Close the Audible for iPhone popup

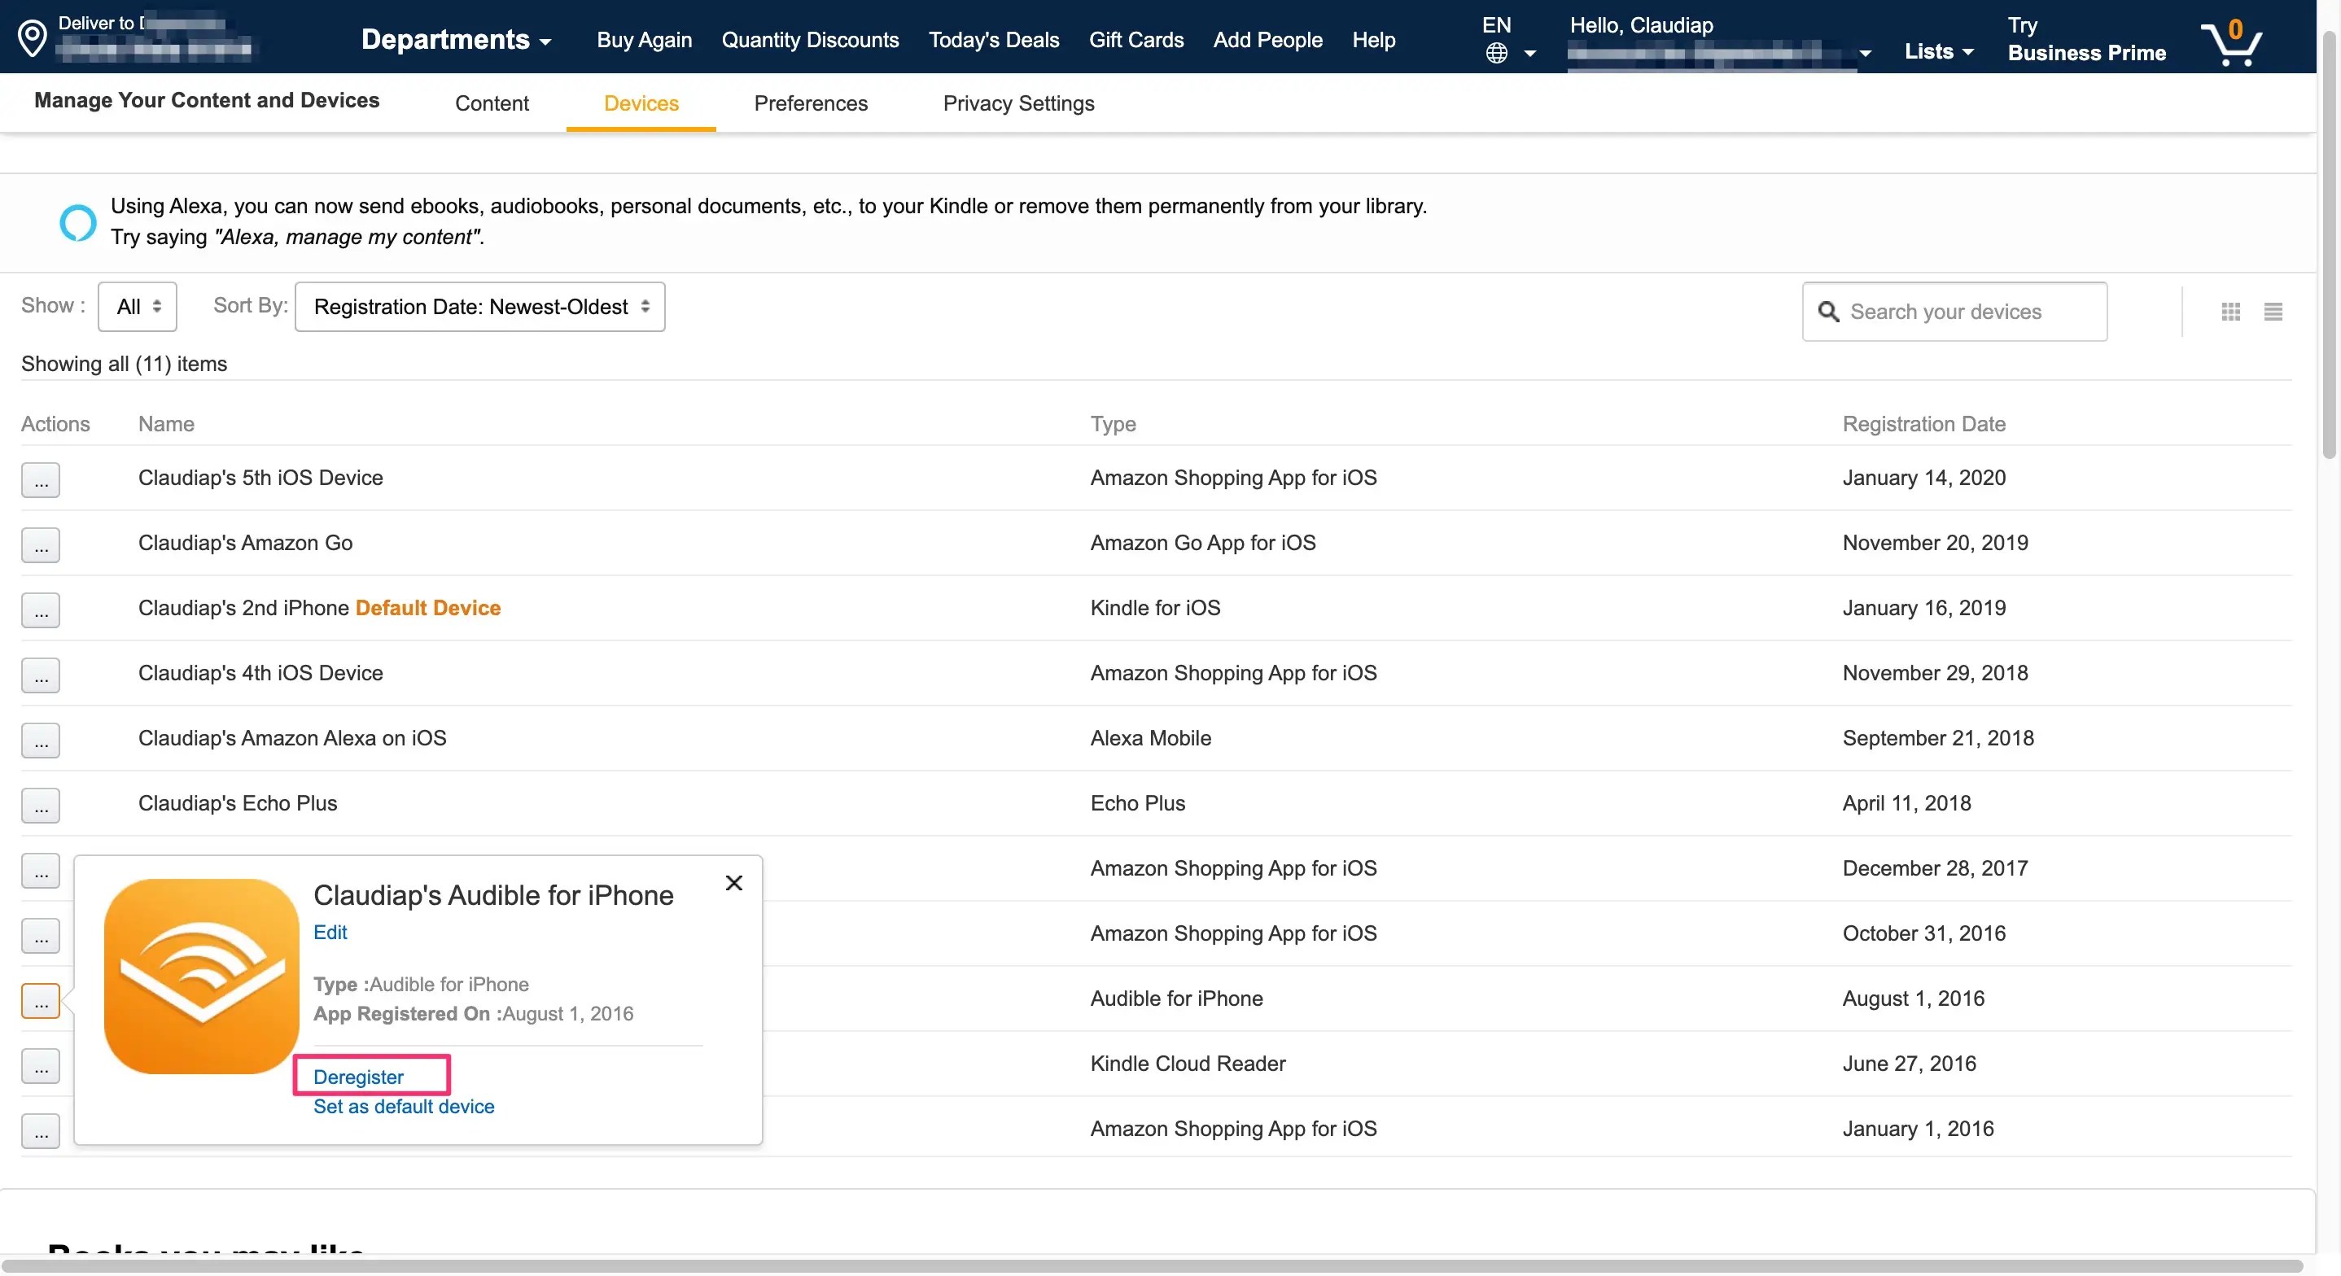coord(733,884)
